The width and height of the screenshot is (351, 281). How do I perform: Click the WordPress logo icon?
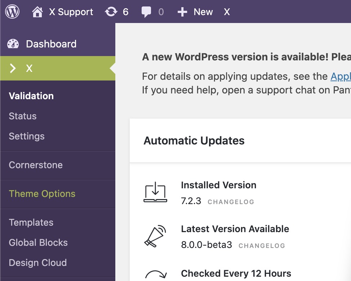click(12, 11)
